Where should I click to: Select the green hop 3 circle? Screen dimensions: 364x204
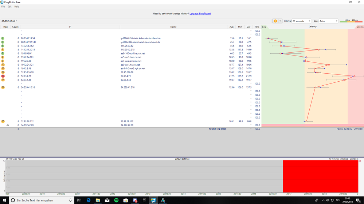[x=3, y=38]
